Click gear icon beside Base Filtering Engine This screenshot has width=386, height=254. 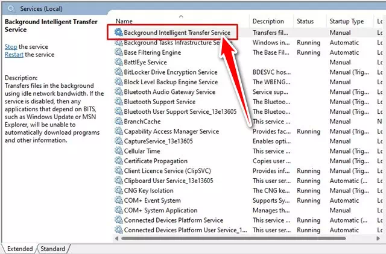click(118, 52)
